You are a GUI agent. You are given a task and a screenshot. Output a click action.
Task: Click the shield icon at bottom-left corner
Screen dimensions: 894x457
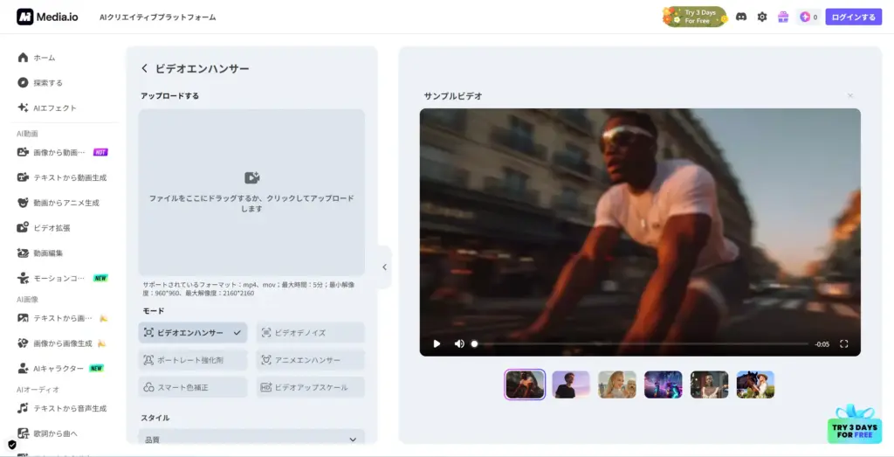pos(11,445)
